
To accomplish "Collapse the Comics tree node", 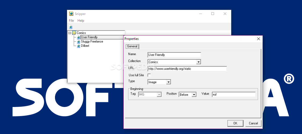I will pos(70,33).
